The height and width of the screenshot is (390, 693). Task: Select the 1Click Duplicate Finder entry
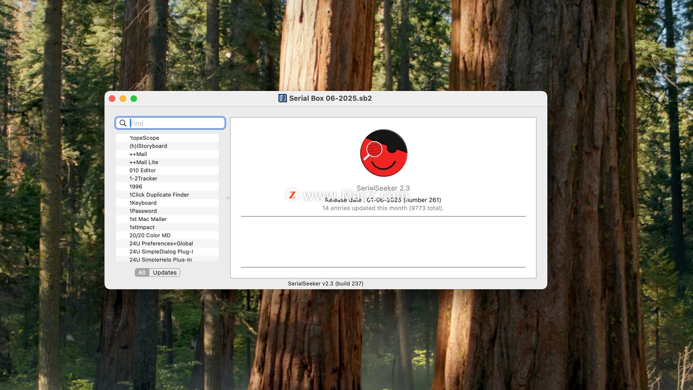click(167, 195)
